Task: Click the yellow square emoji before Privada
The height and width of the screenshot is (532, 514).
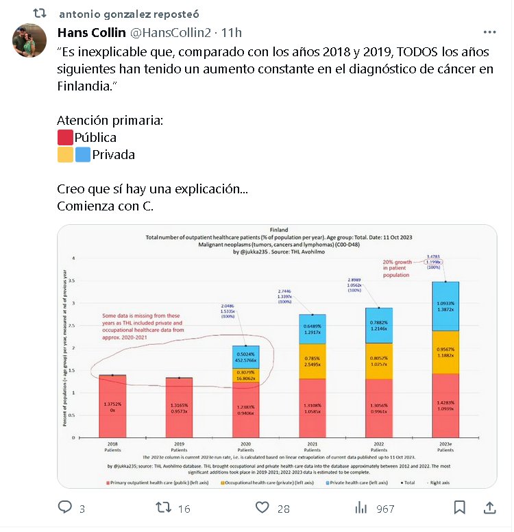Action: pyautogui.click(x=65, y=154)
